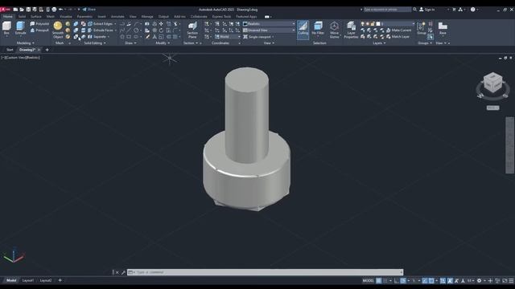
Task: Toggle Ortho mode in status bar
Action: coord(397,280)
